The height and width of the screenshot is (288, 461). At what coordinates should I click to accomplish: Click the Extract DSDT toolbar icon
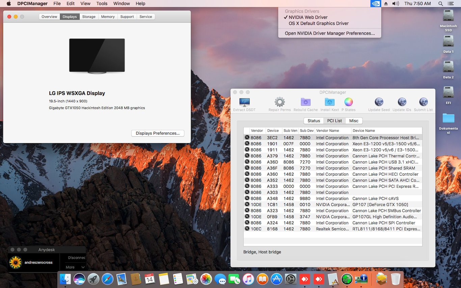click(244, 102)
